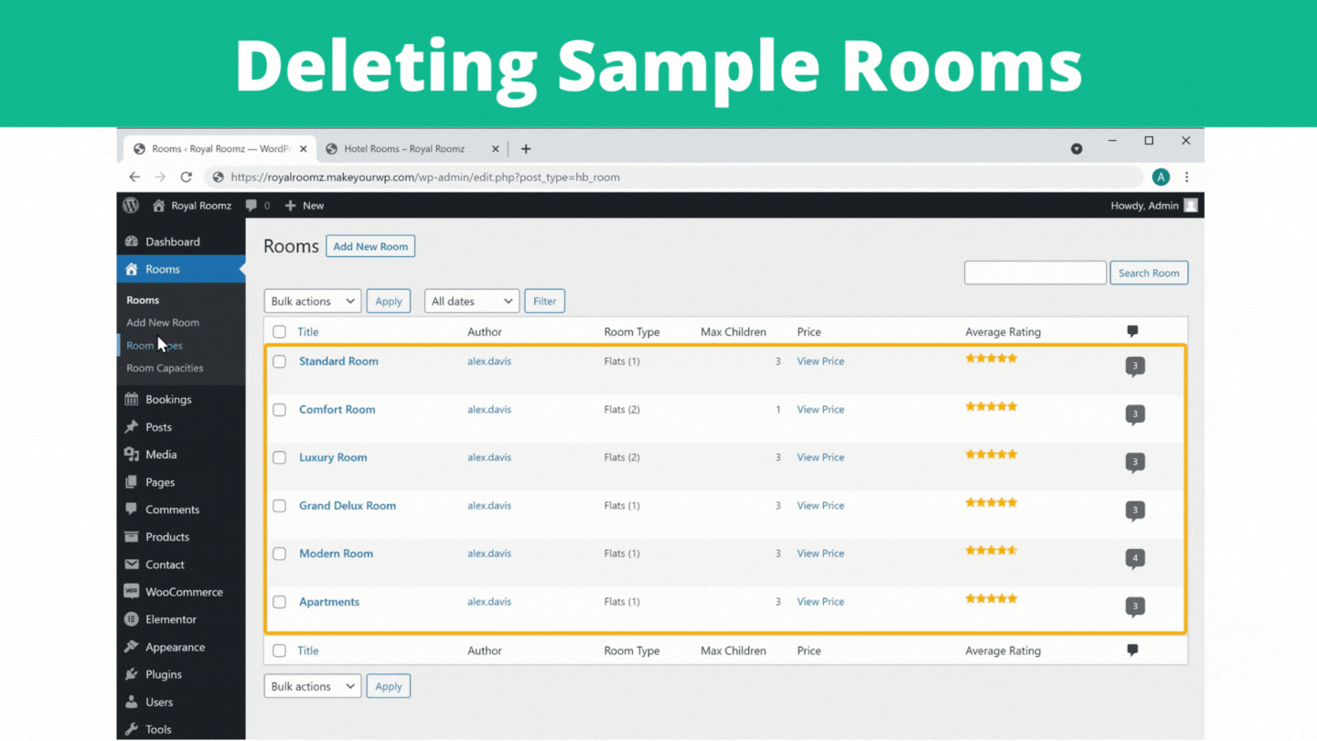This screenshot has width=1317, height=741.
Task: Select the Luxury Room row checkbox
Action: (x=280, y=457)
